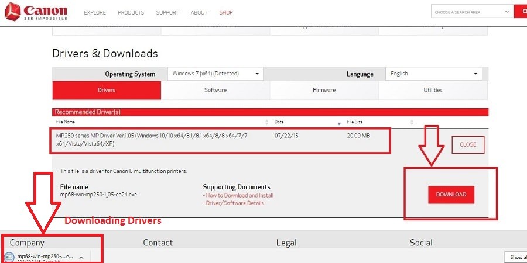The height and width of the screenshot is (263, 527).
Task: Open the About menu
Action: (x=199, y=12)
